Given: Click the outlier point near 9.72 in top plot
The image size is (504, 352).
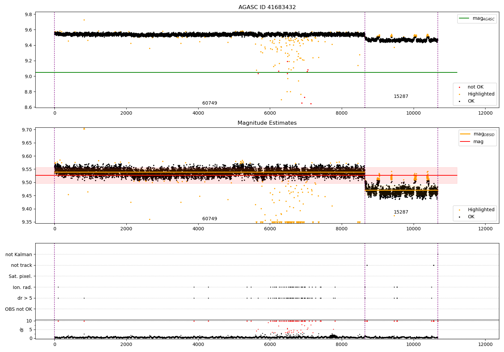Looking at the screenshot, I should 84,20.
